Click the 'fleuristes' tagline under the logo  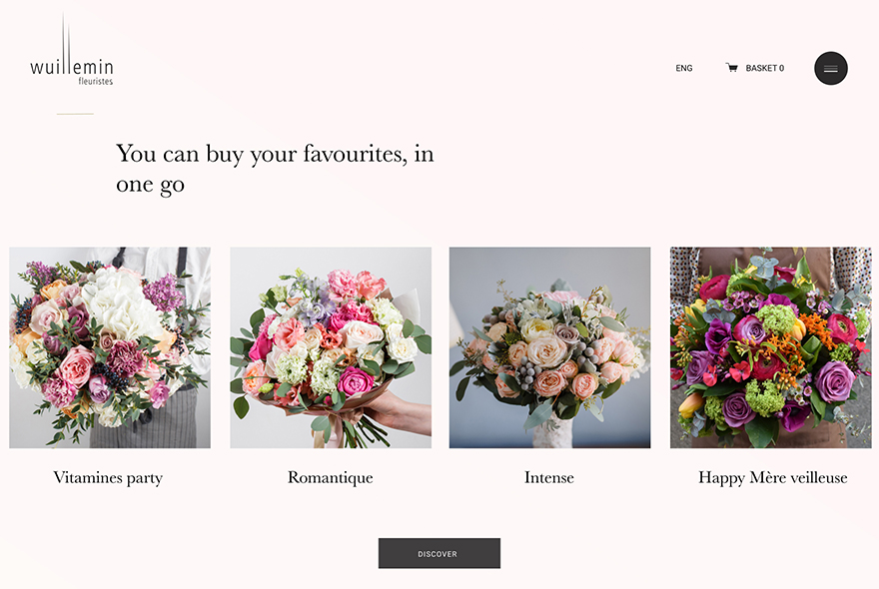click(x=95, y=82)
